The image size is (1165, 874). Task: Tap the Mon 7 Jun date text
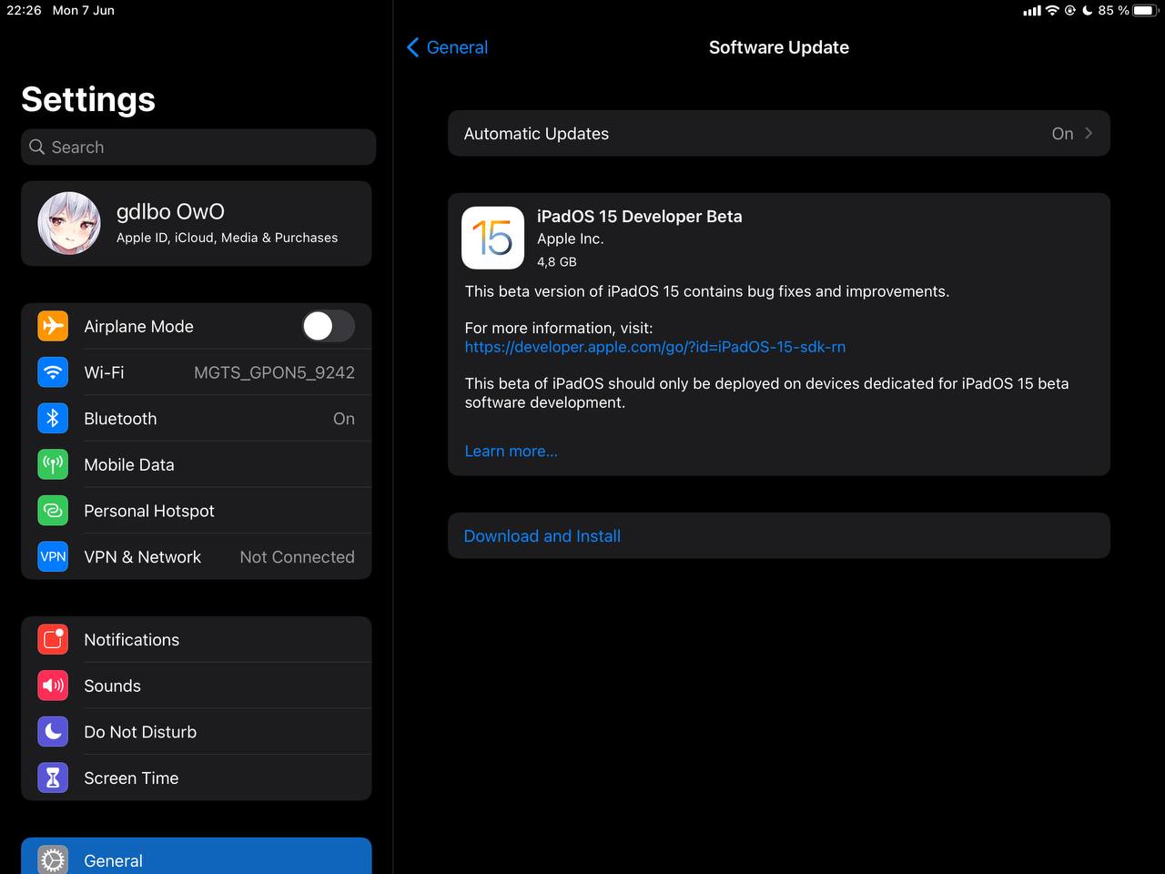pos(84,10)
